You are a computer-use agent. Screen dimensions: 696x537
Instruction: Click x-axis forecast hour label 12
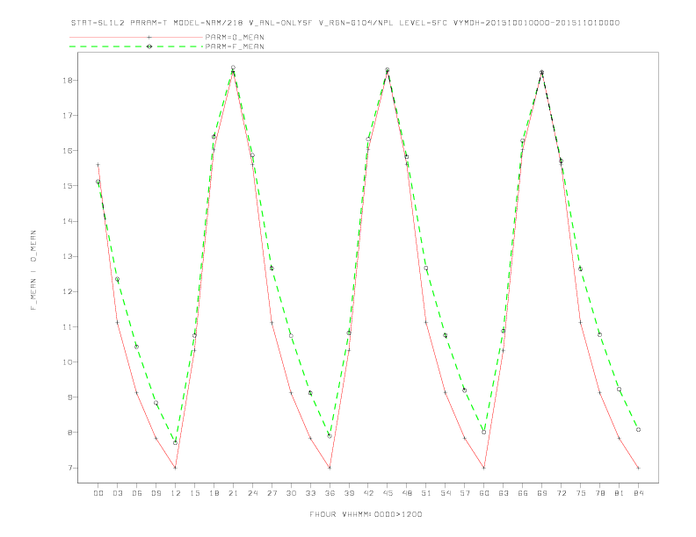(x=176, y=493)
